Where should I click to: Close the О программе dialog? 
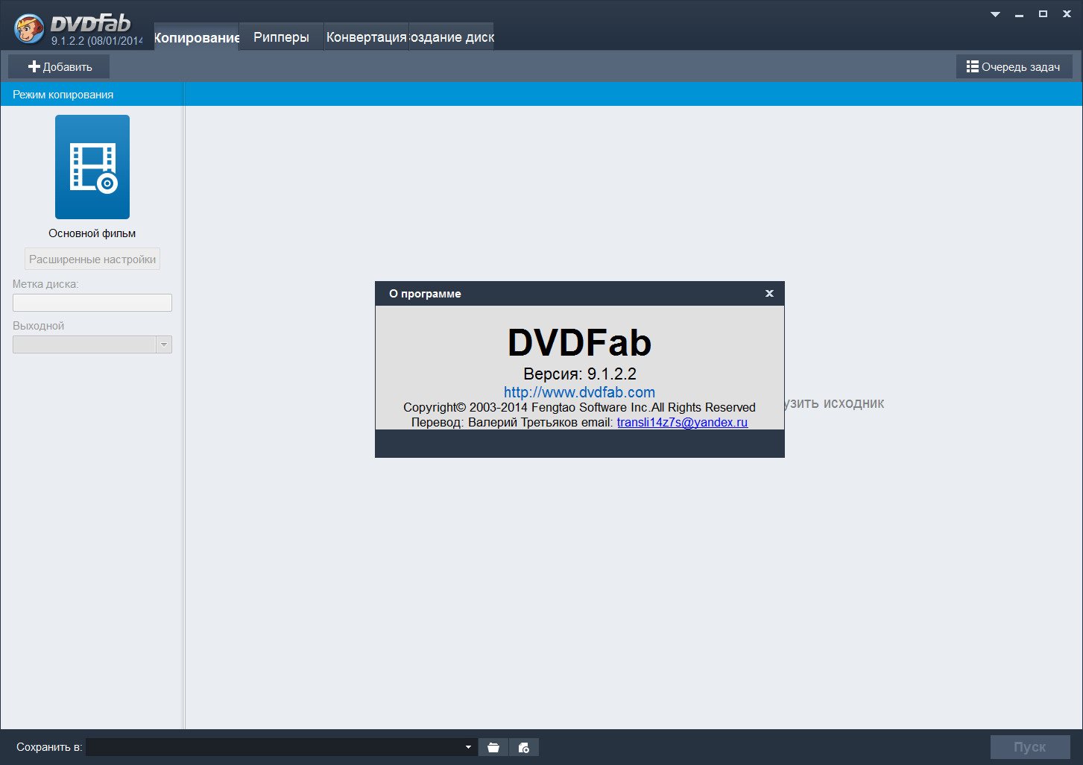[x=769, y=294]
